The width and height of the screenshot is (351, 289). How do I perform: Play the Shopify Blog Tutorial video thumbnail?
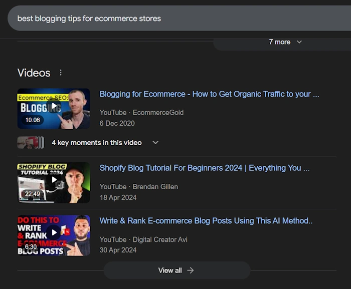click(x=54, y=183)
